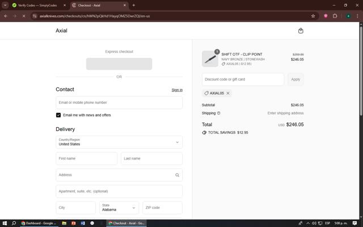Open the pink shield extension icon
363x227 pixels.
point(326,16)
